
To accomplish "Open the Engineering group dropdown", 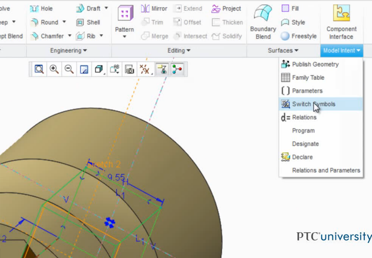I will (69, 51).
